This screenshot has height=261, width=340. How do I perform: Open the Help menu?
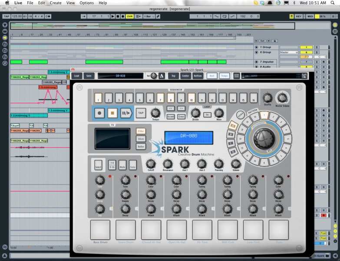click(x=103, y=3)
